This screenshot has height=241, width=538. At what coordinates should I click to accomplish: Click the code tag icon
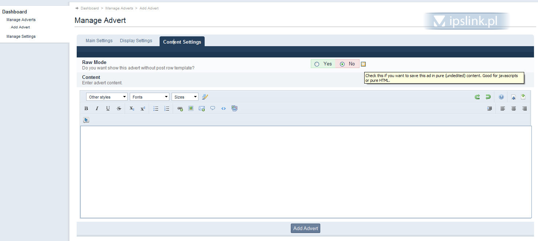click(224, 108)
